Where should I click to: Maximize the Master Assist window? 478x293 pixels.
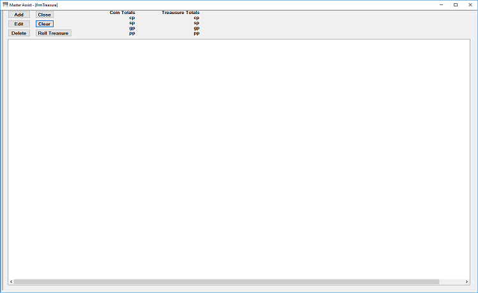[x=456, y=5]
